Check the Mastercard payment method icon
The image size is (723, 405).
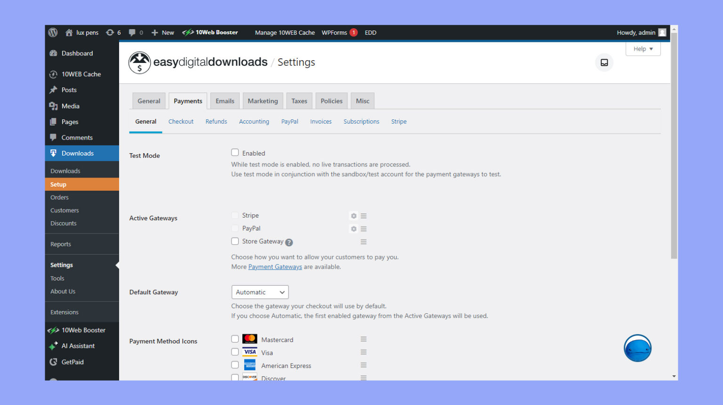click(x=235, y=338)
